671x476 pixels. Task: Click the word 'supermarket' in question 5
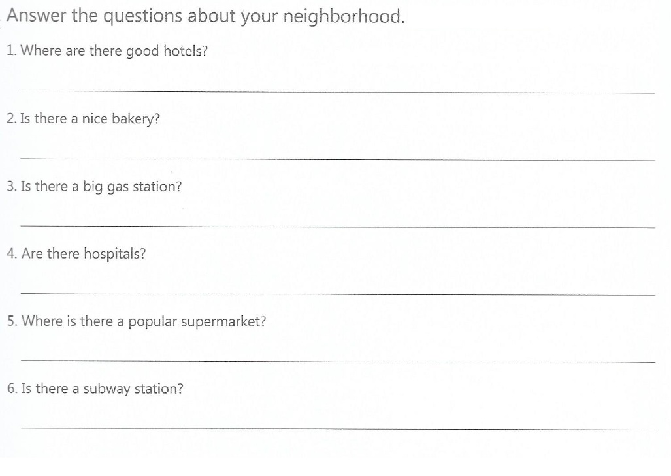point(223,322)
